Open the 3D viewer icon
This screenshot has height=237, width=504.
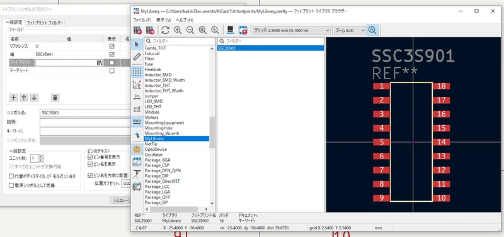coord(230,30)
